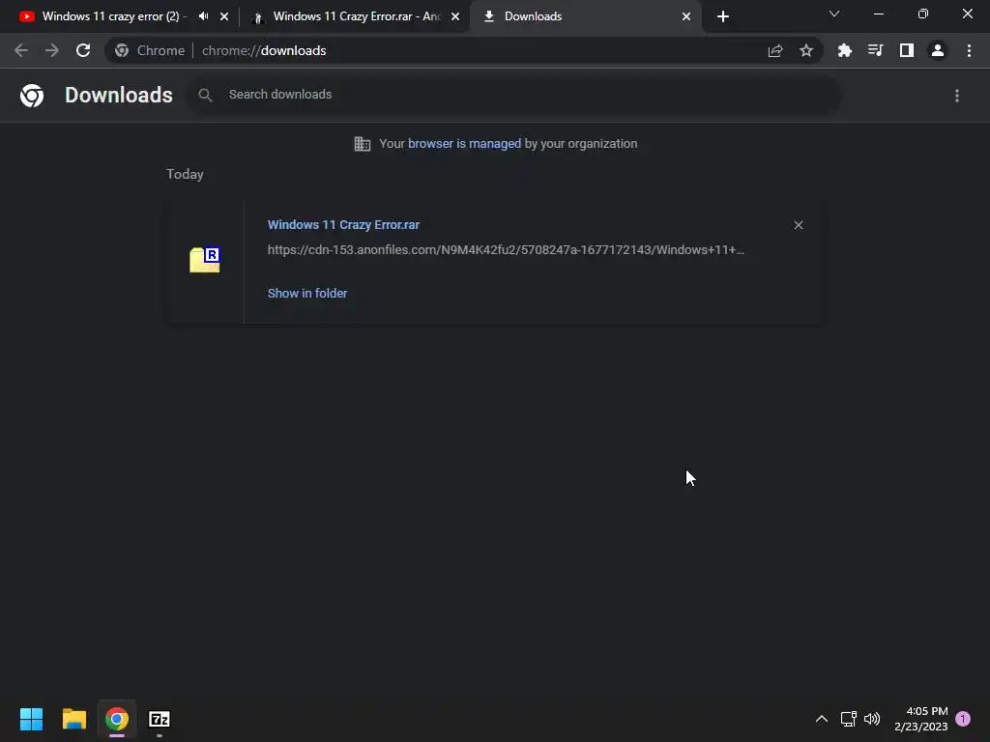Screen dimensions: 990x742
Task: Click the Chrome taskbar icon
Action: click(x=117, y=719)
